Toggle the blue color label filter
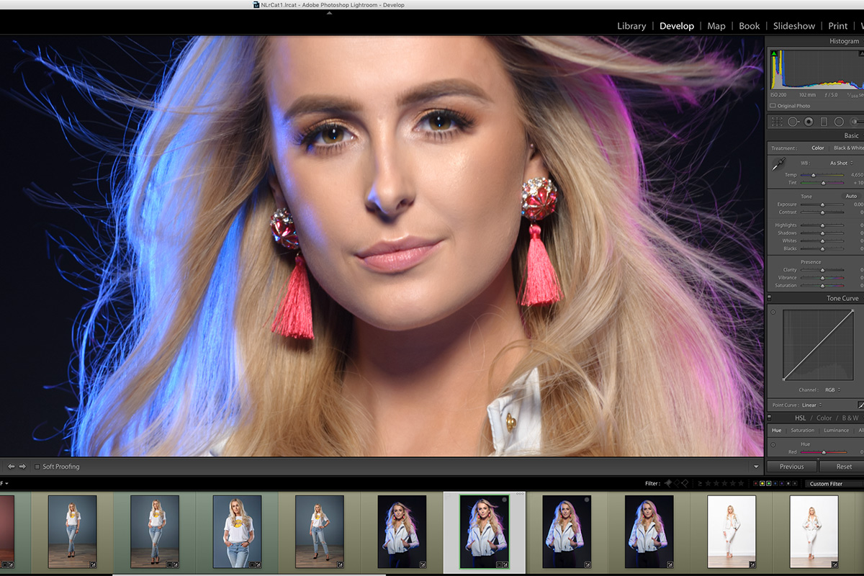Screen dimensions: 864x576 pos(775,484)
